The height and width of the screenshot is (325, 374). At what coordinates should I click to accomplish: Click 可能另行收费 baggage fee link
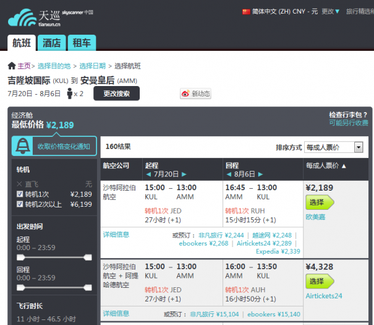click(349, 123)
